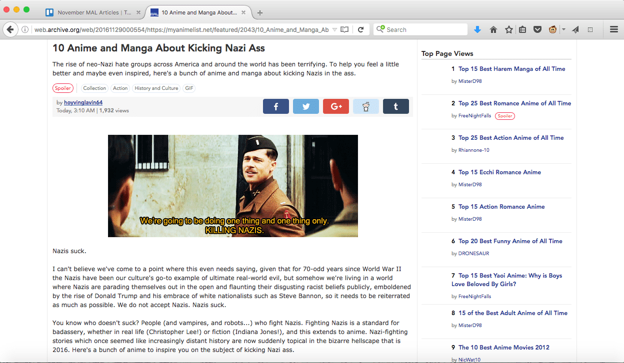Select the History and Culture tag

[x=156, y=88]
